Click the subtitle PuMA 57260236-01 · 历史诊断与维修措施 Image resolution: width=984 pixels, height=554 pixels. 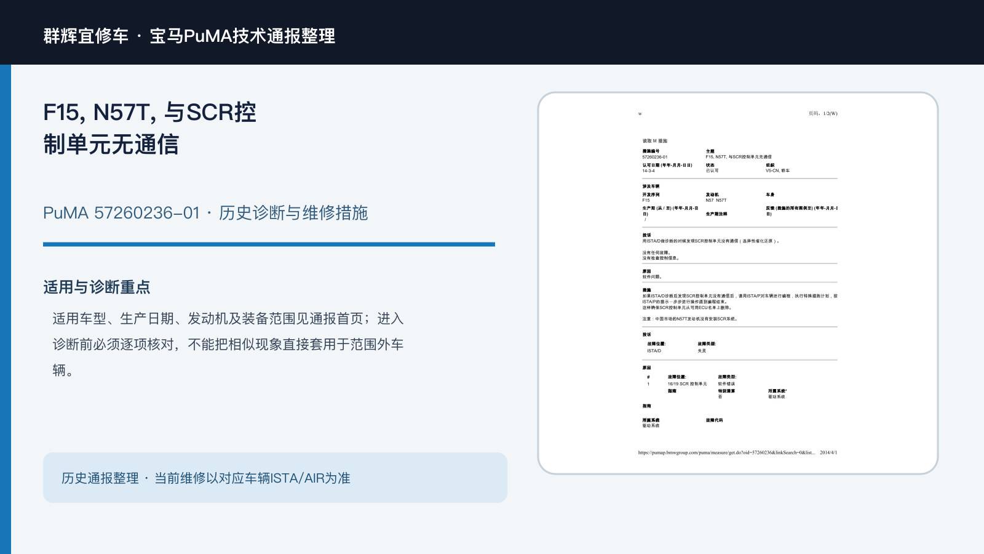pos(205,213)
